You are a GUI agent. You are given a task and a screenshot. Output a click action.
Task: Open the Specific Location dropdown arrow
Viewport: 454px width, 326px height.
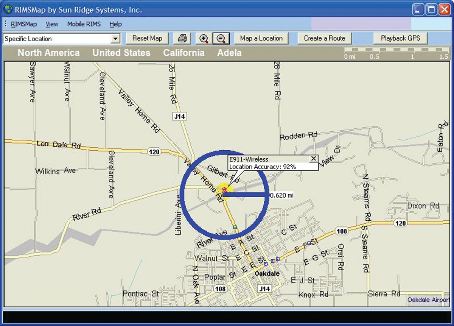coord(116,39)
